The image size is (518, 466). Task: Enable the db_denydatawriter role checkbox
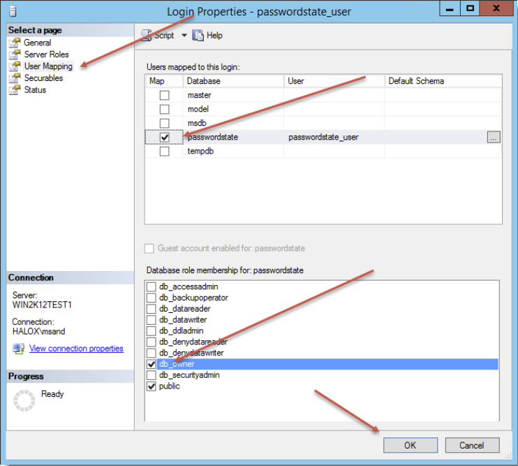[151, 353]
